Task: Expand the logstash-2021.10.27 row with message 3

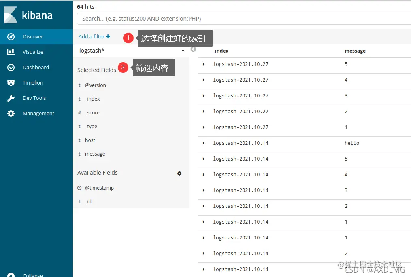Action: pyautogui.click(x=203, y=96)
